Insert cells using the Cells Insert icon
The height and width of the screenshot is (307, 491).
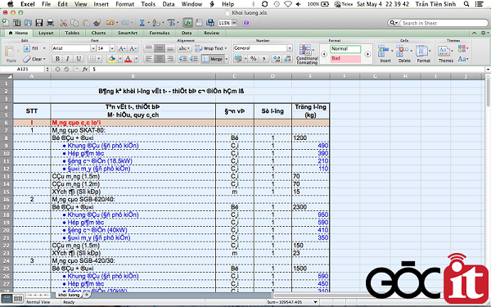(x=383, y=51)
